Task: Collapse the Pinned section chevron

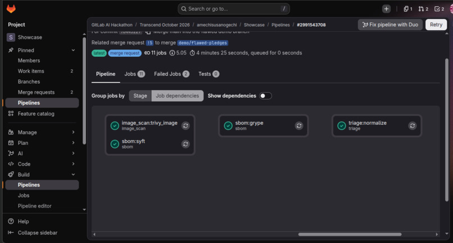Action: point(73,50)
